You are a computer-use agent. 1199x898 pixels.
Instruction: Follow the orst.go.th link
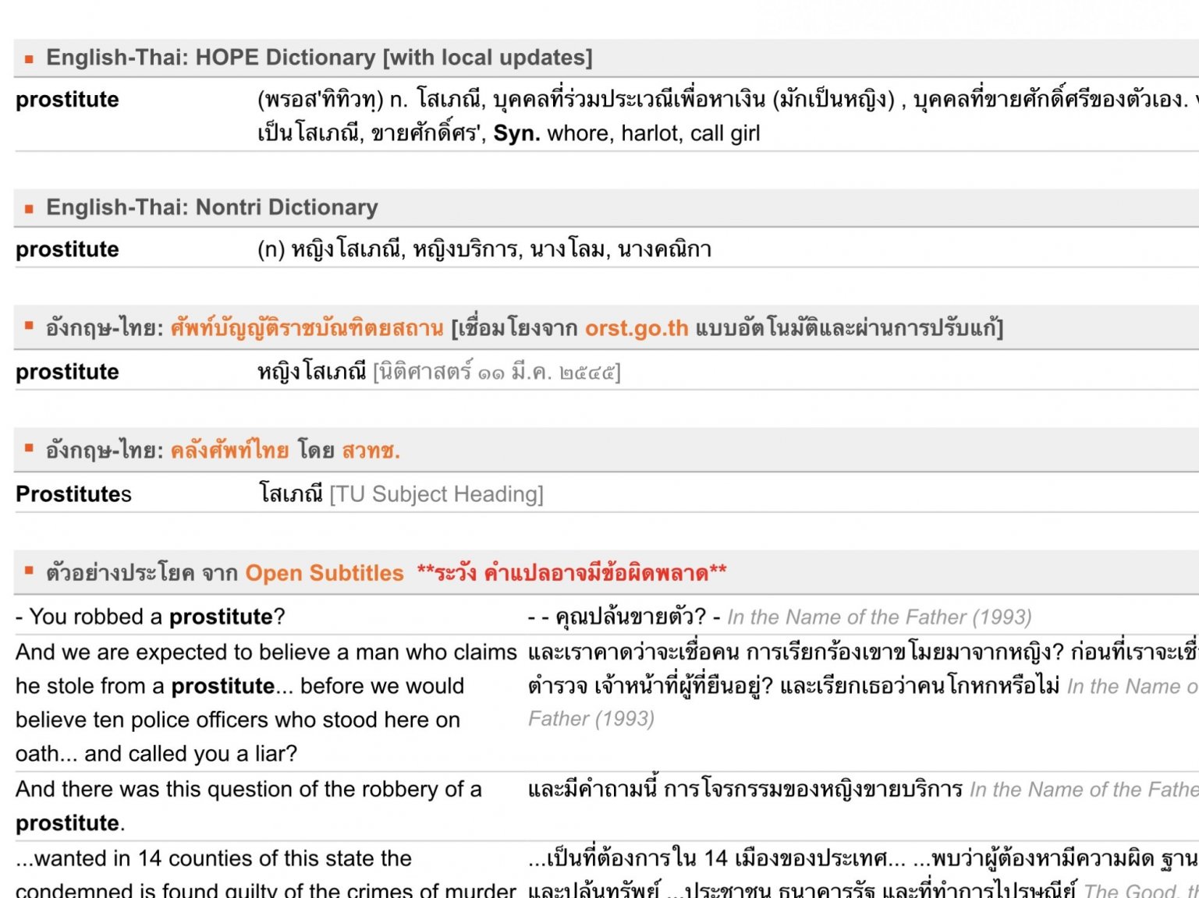tap(637, 328)
